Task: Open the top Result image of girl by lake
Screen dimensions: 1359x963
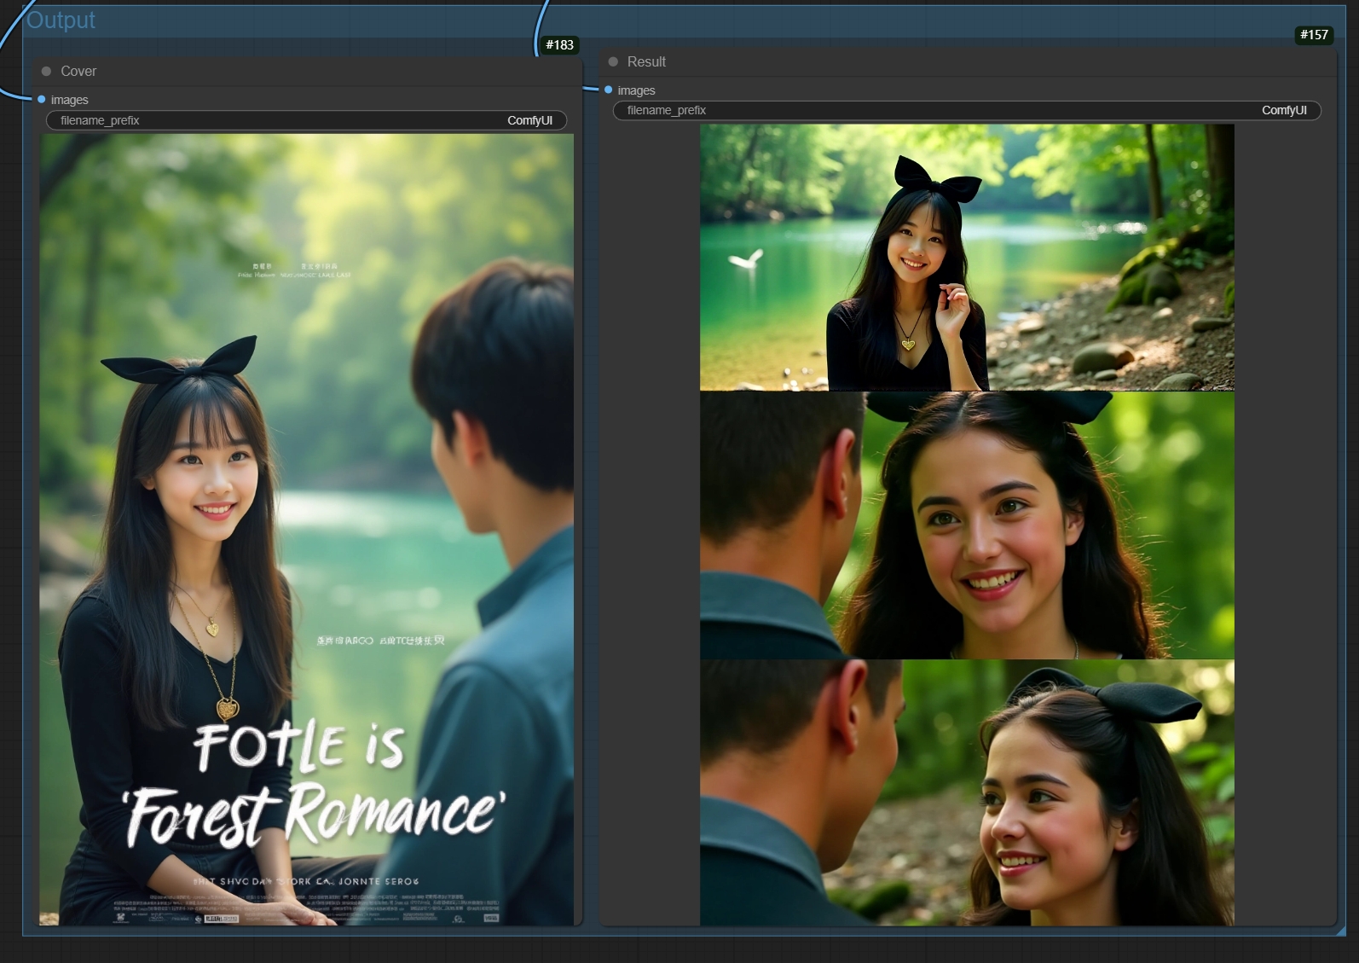Action: pyautogui.click(x=967, y=258)
